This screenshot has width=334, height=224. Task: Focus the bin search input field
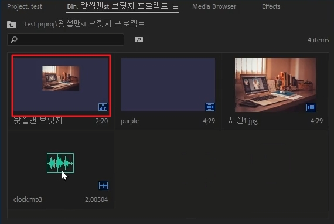click(66, 39)
